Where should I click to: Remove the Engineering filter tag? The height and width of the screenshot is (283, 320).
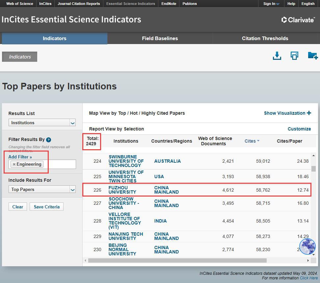coord(14,164)
